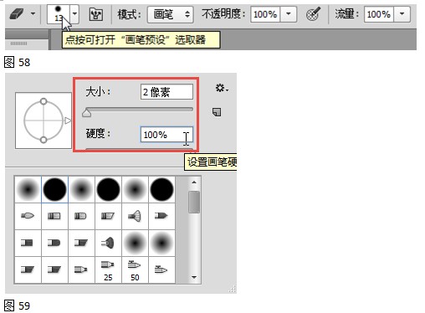Select flat curve brush, third row second

[x=54, y=243]
